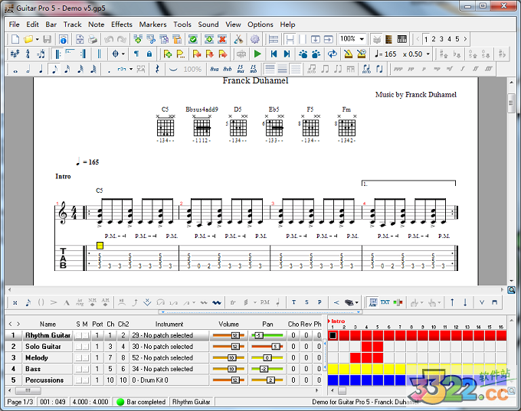Click the Save floppy disk icon
Viewport: 521px width, 411px height.
48,39
